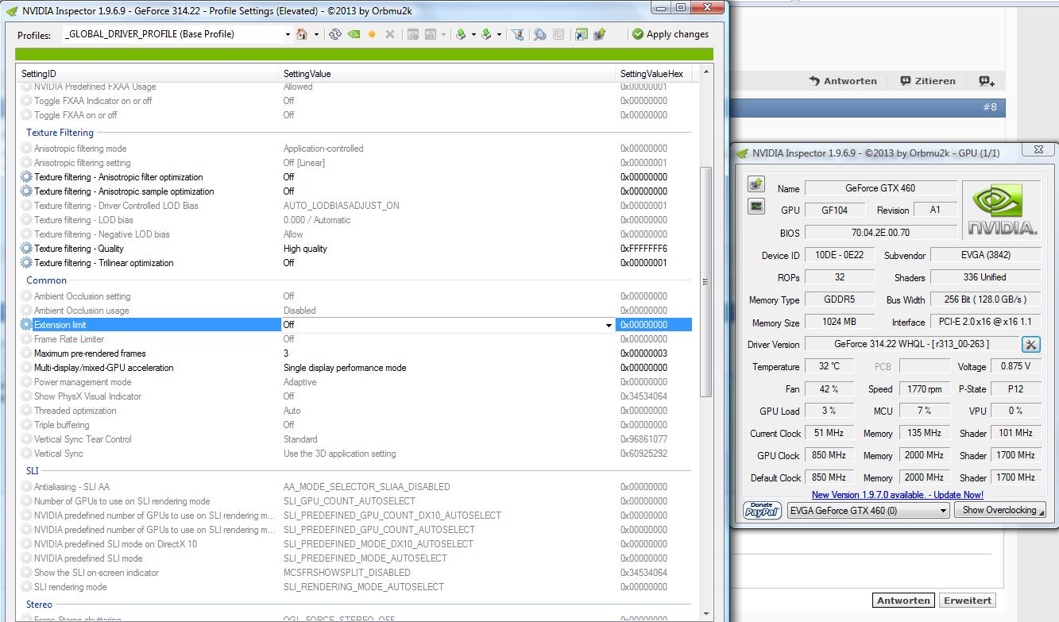Viewport: 1059px width, 622px height.
Task: Click the gear icon of Trilinear optimization row
Action: pos(27,263)
